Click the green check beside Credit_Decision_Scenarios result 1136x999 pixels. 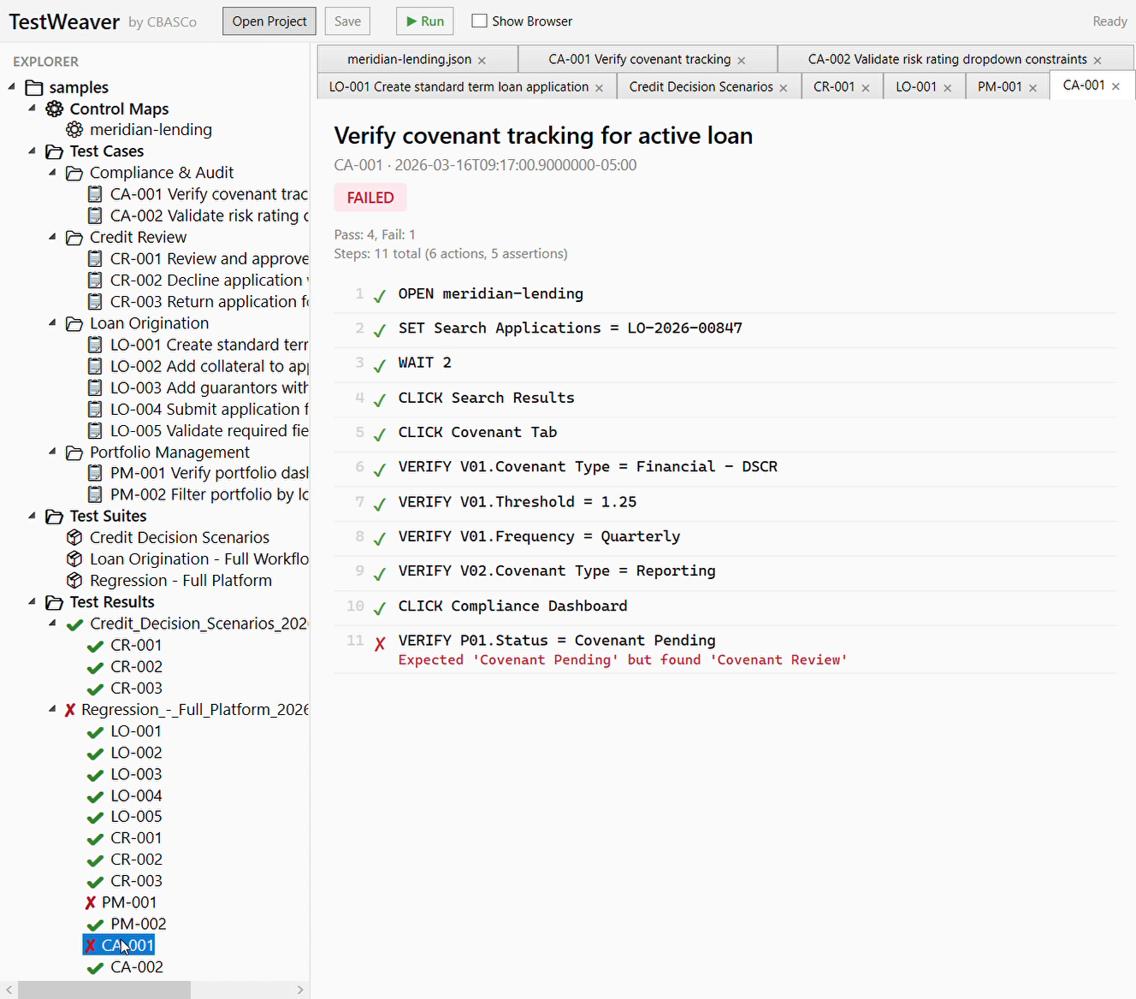74,624
